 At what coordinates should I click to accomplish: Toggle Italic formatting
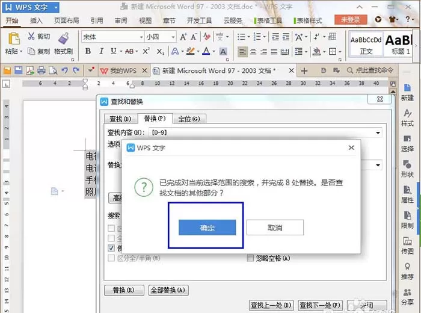coord(101,51)
